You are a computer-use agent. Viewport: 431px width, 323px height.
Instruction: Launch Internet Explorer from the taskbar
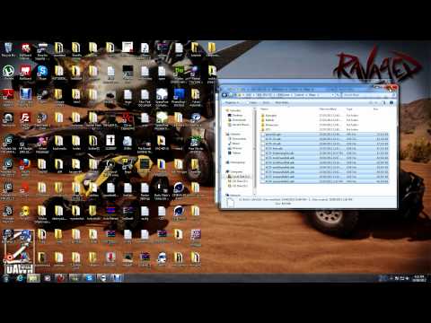[x=20, y=278]
